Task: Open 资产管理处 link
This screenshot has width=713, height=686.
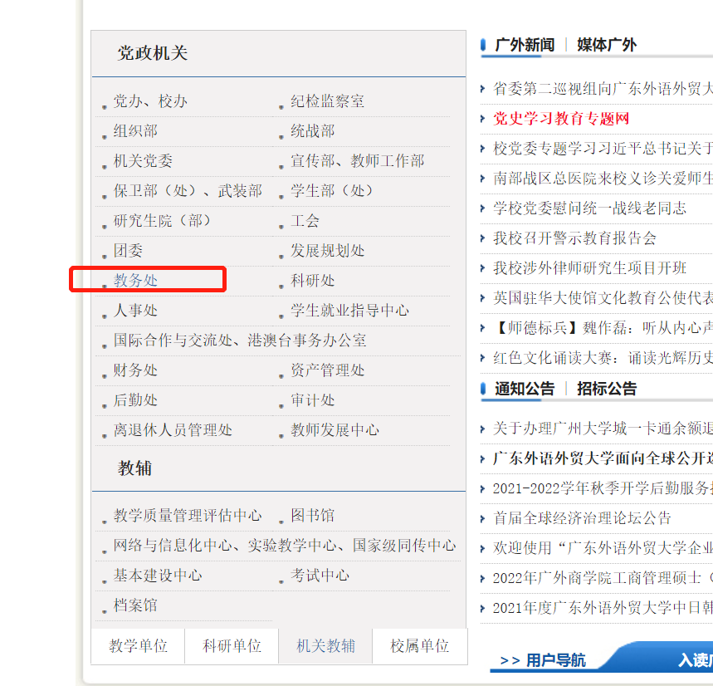Action: click(327, 370)
